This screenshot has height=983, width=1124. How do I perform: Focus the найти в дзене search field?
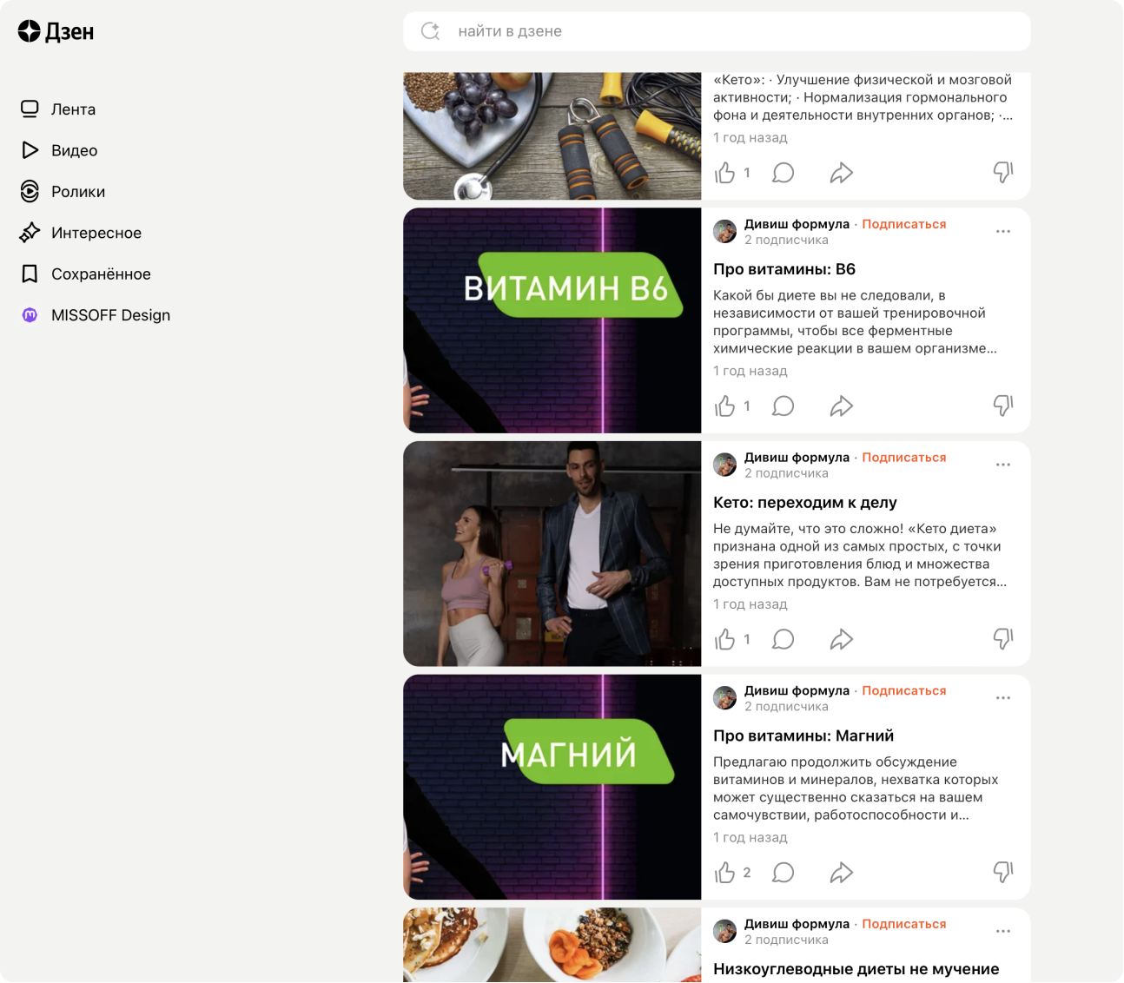tap(717, 31)
